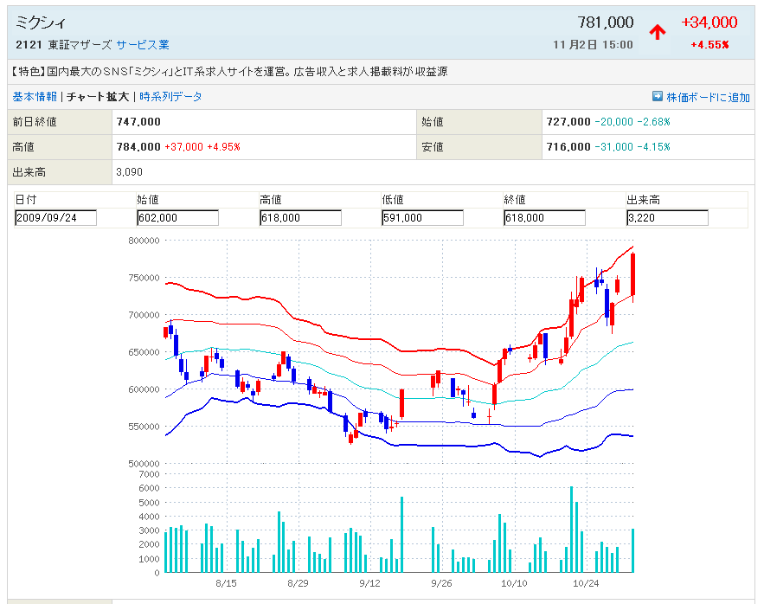
Task: Click the 低値 field showing 591,000
Action: tap(422, 218)
